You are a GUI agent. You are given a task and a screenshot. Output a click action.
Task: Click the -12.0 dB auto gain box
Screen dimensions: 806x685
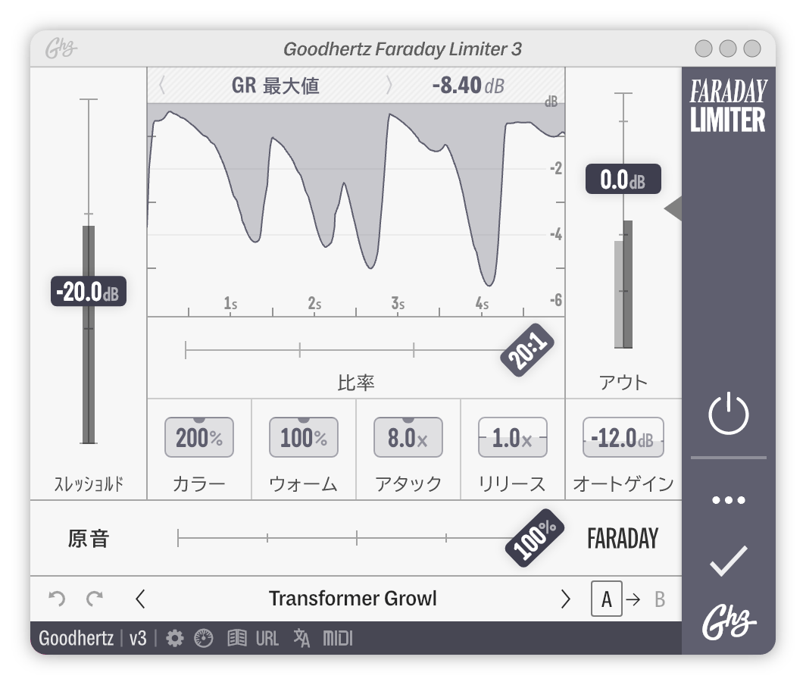623,437
